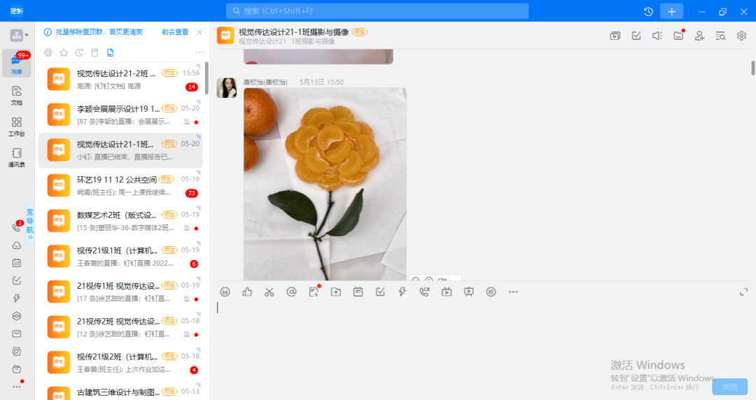
Task: Open conversation 21视传2班 视觉传达设...
Action: click(x=120, y=328)
